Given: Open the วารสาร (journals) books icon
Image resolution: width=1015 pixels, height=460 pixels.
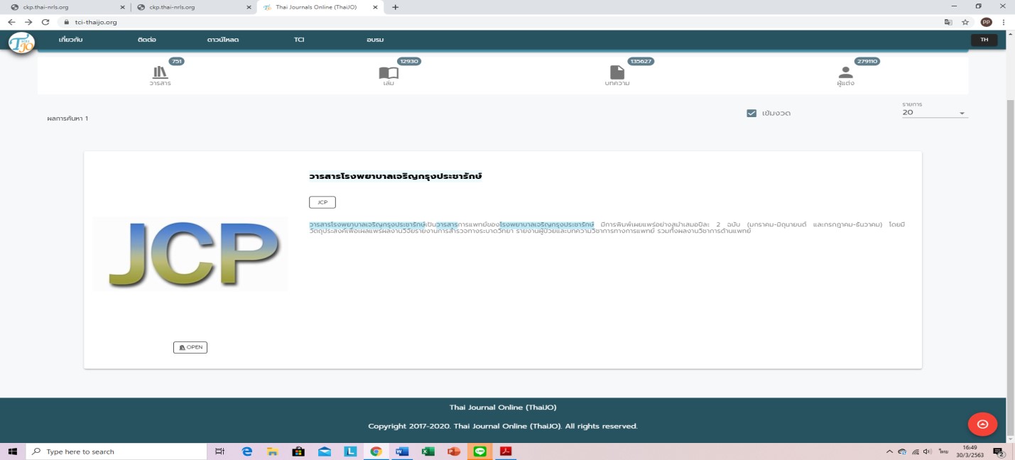Looking at the screenshot, I should (x=160, y=72).
